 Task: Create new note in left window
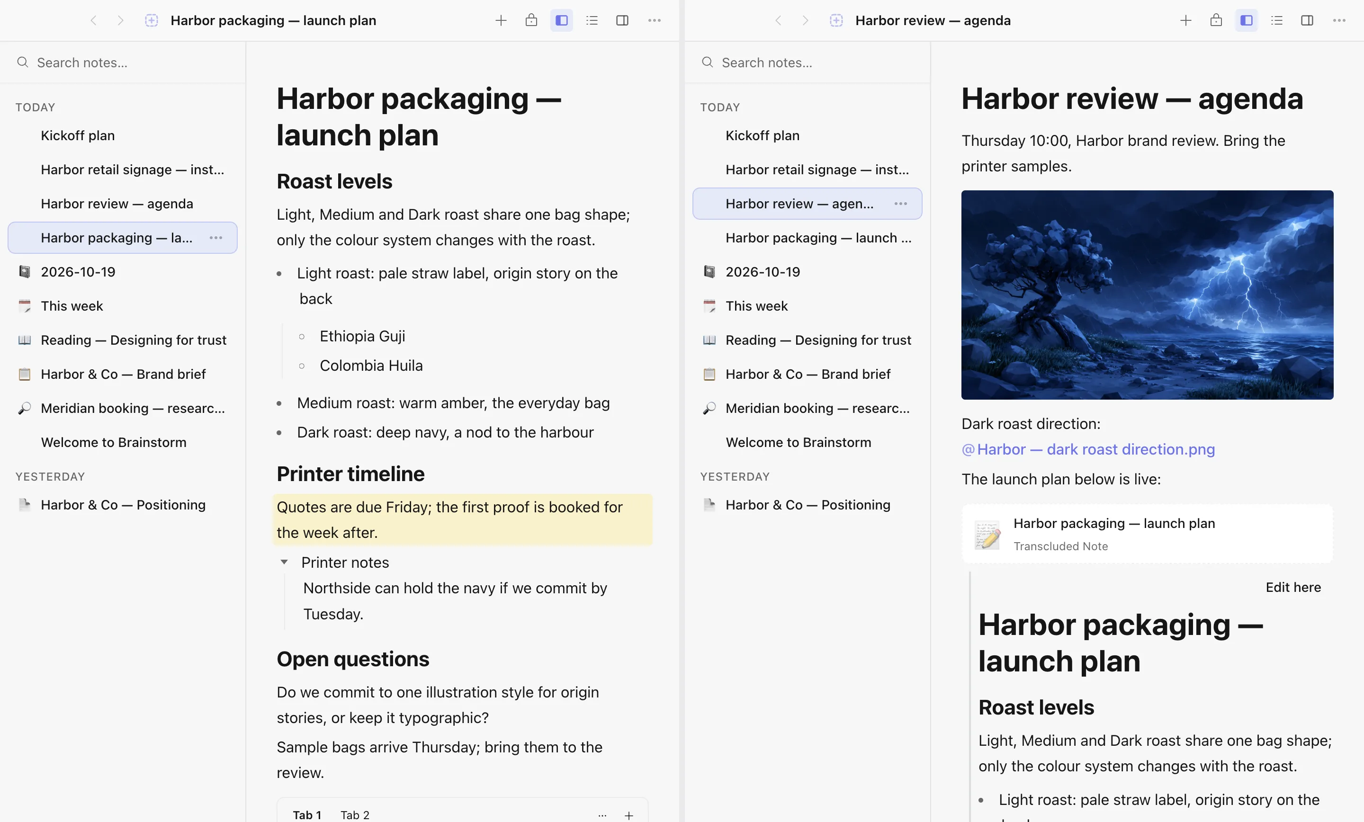point(501,20)
